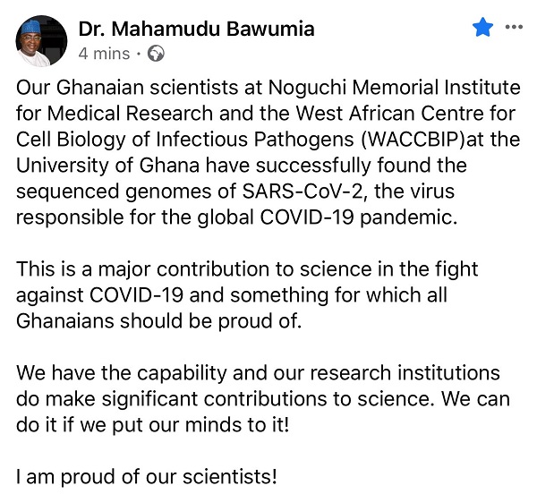Click the SARS-CoV-2 text in the post
537x494 pixels.
pyautogui.click(x=303, y=191)
